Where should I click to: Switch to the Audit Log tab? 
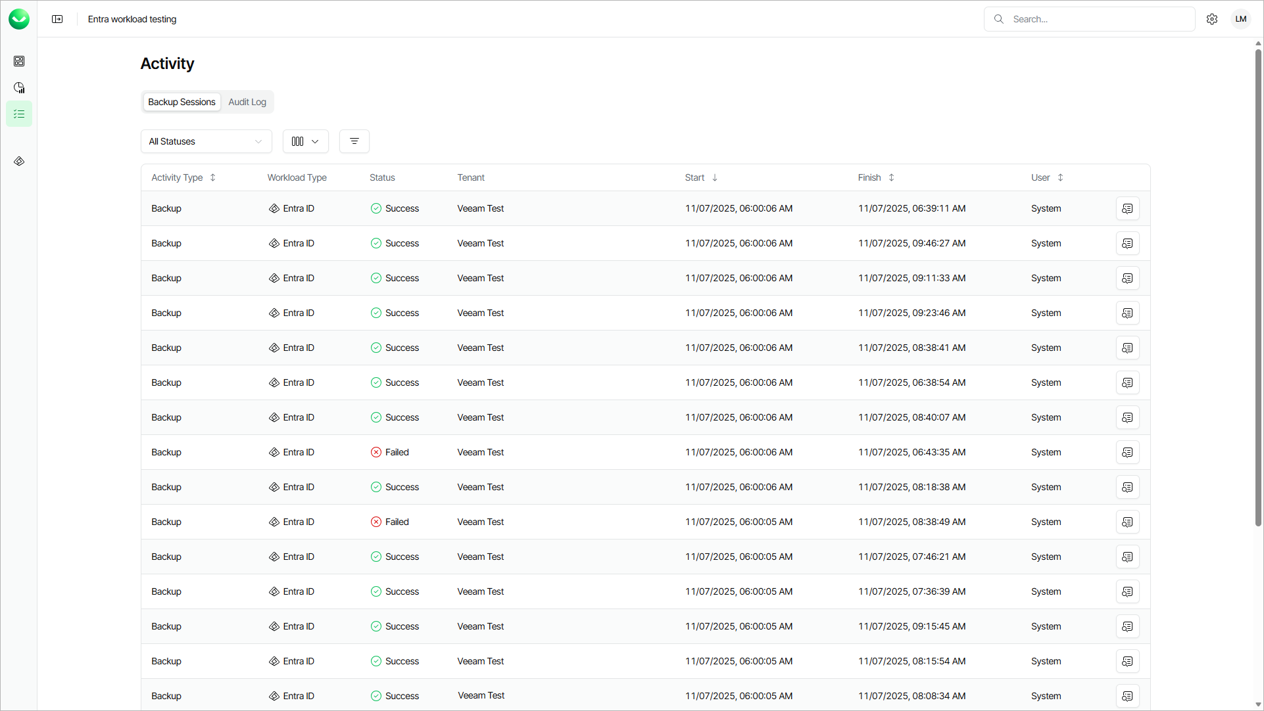(247, 102)
